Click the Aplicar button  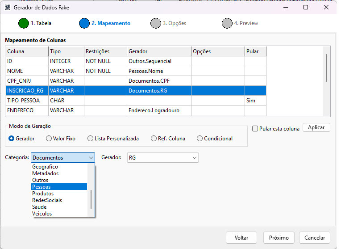(x=316, y=128)
